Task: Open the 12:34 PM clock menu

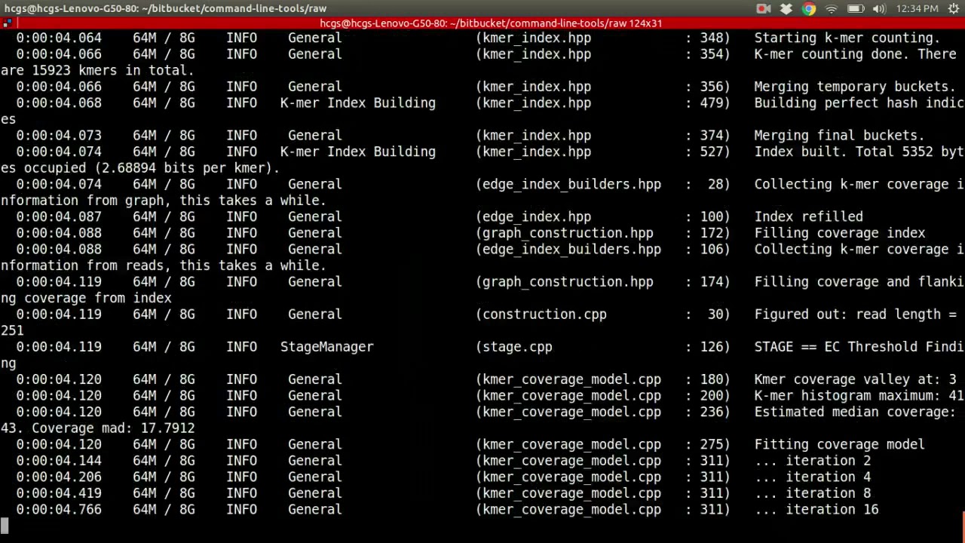Action: pos(918,8)
